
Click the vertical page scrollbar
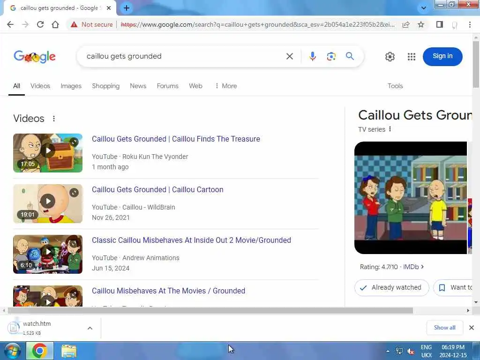pos(476,64)
